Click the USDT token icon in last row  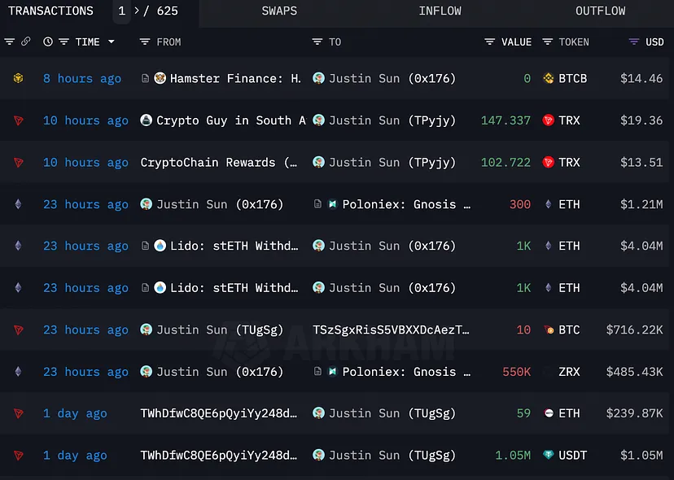(x=549, y=455)
